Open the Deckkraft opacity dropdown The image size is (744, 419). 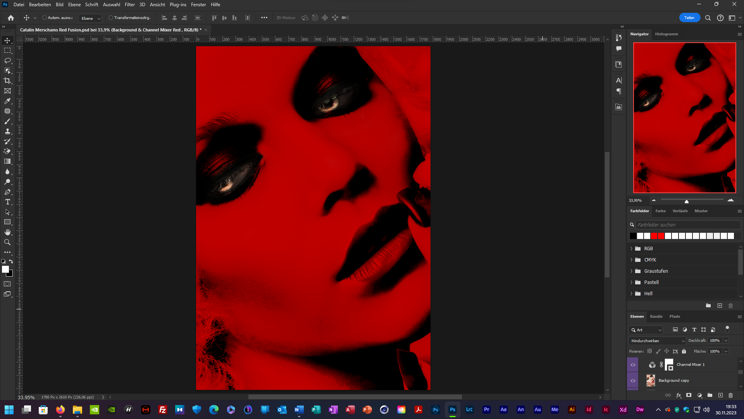pyautogui.click(x=726, y=341)
